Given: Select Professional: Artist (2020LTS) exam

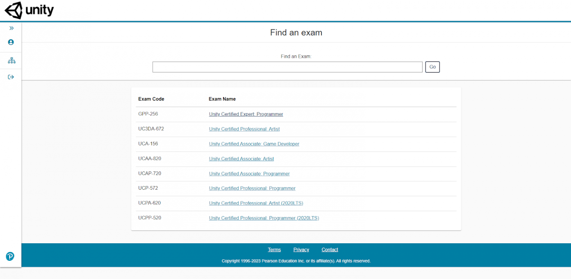Looking at the screenshot, I should 256,203.
